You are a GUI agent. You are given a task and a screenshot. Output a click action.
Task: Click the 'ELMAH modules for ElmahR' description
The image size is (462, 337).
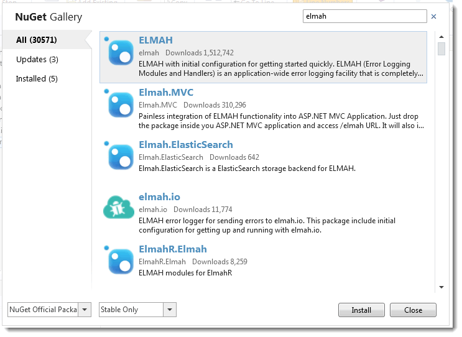point(185,273)
